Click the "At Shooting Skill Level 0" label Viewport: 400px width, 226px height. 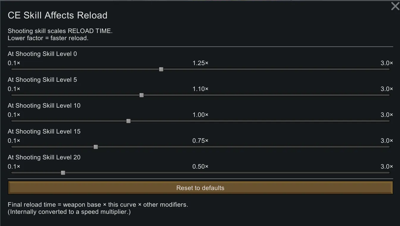(42, 54)
